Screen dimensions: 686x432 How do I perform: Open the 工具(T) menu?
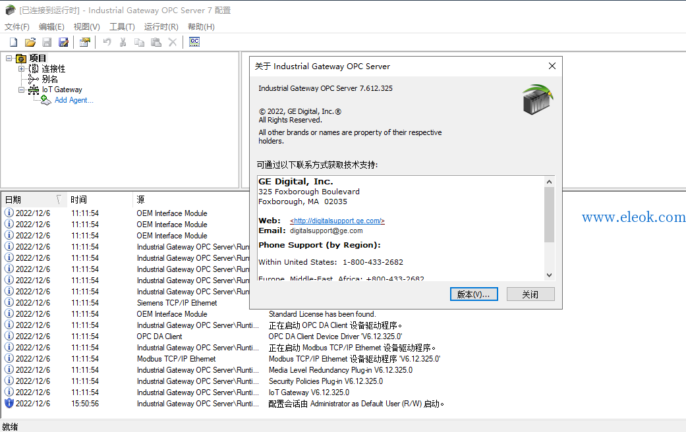pyautogui.click(x=122, y=27)
